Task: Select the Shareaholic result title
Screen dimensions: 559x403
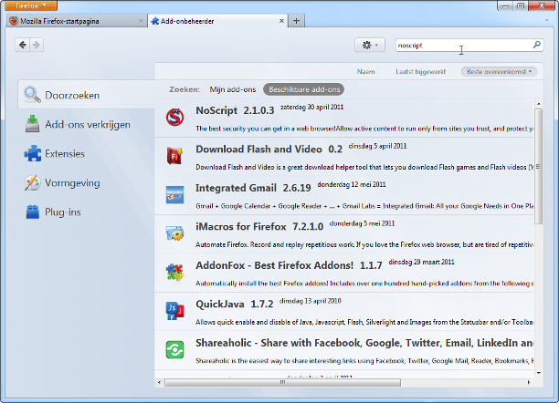Action: 364,343
